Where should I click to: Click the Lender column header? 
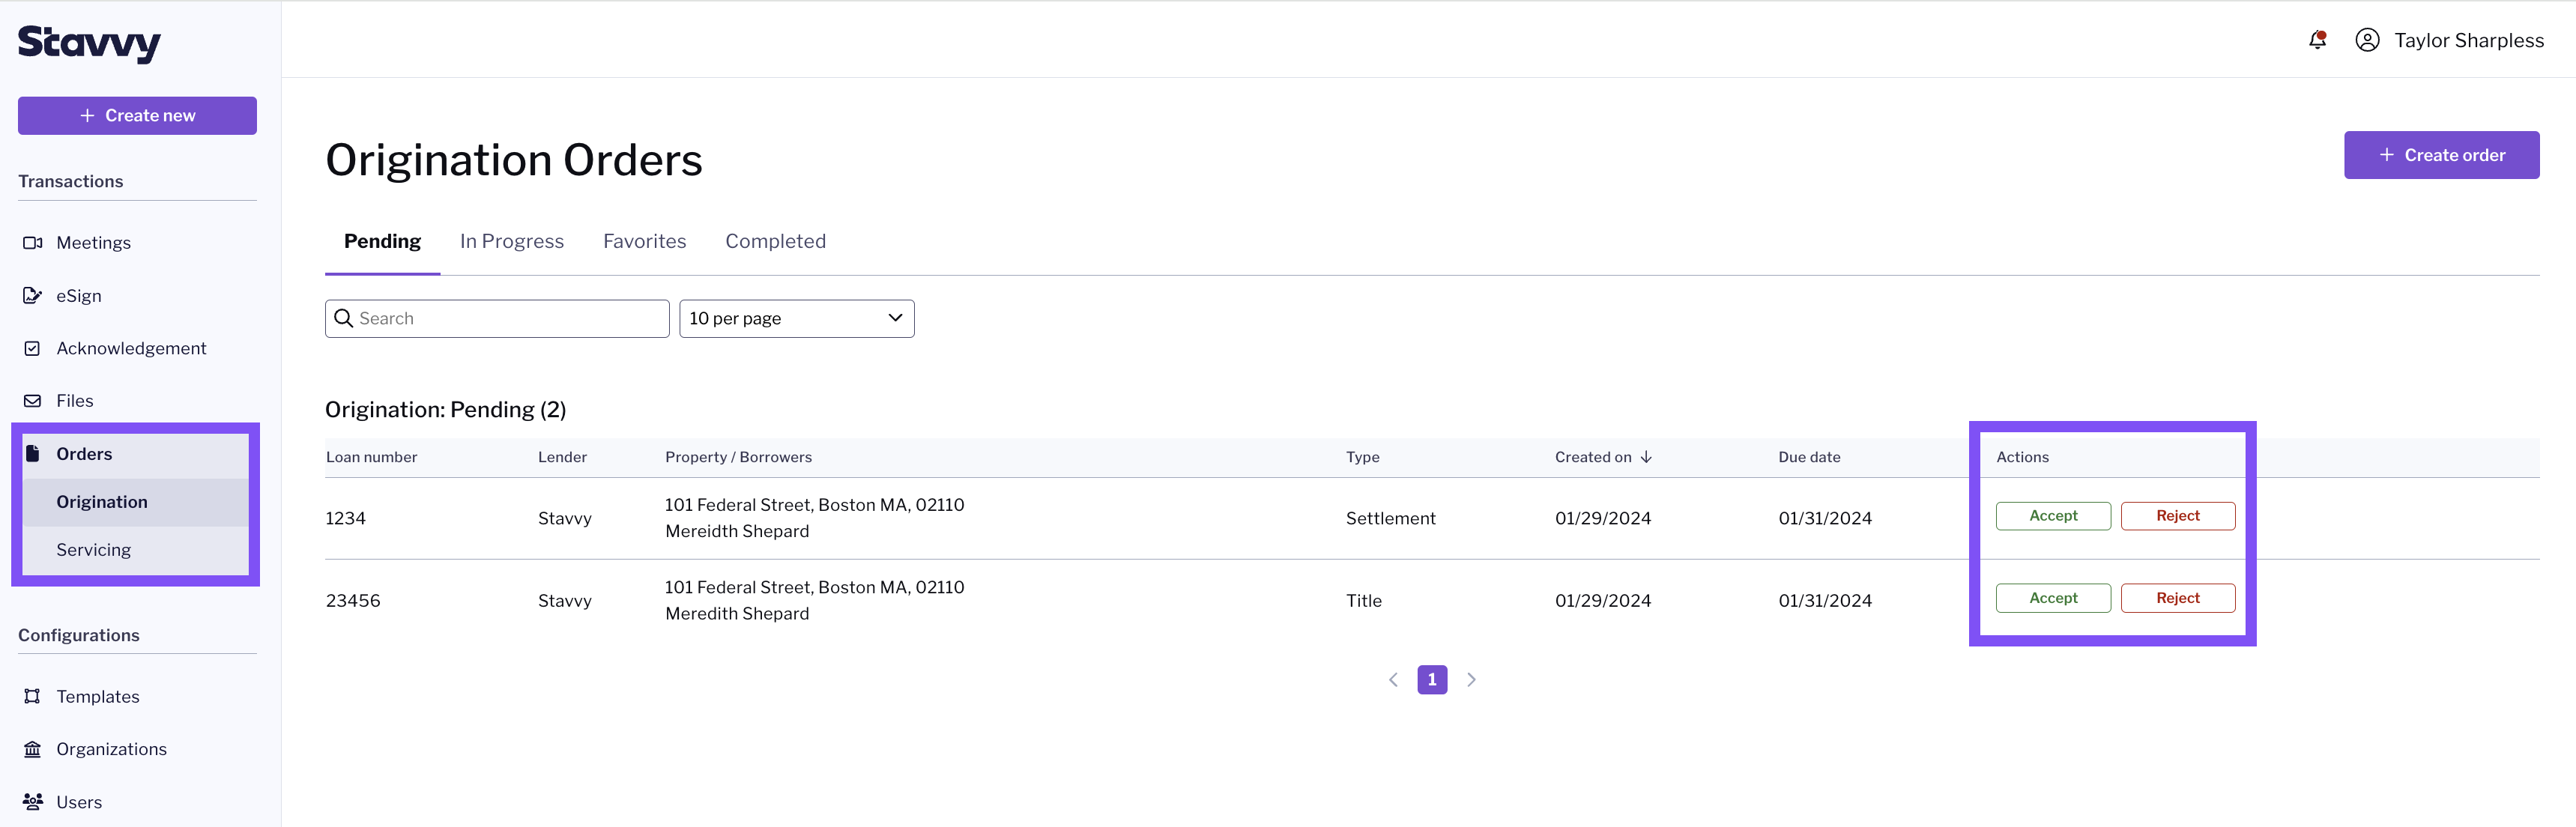pyautogui.click(x=562, y=457)
